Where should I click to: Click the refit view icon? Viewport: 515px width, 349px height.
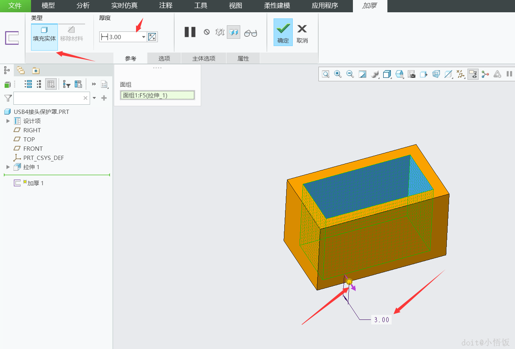pyautogui.click(x=326, y=74)
